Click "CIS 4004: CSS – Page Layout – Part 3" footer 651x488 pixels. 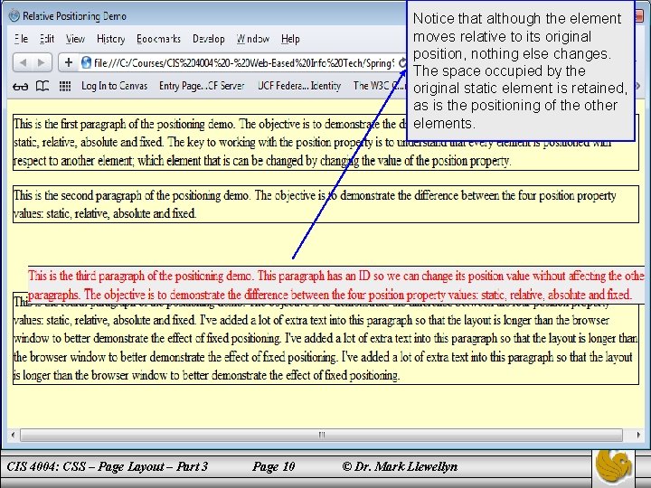[x=107, y=467]
